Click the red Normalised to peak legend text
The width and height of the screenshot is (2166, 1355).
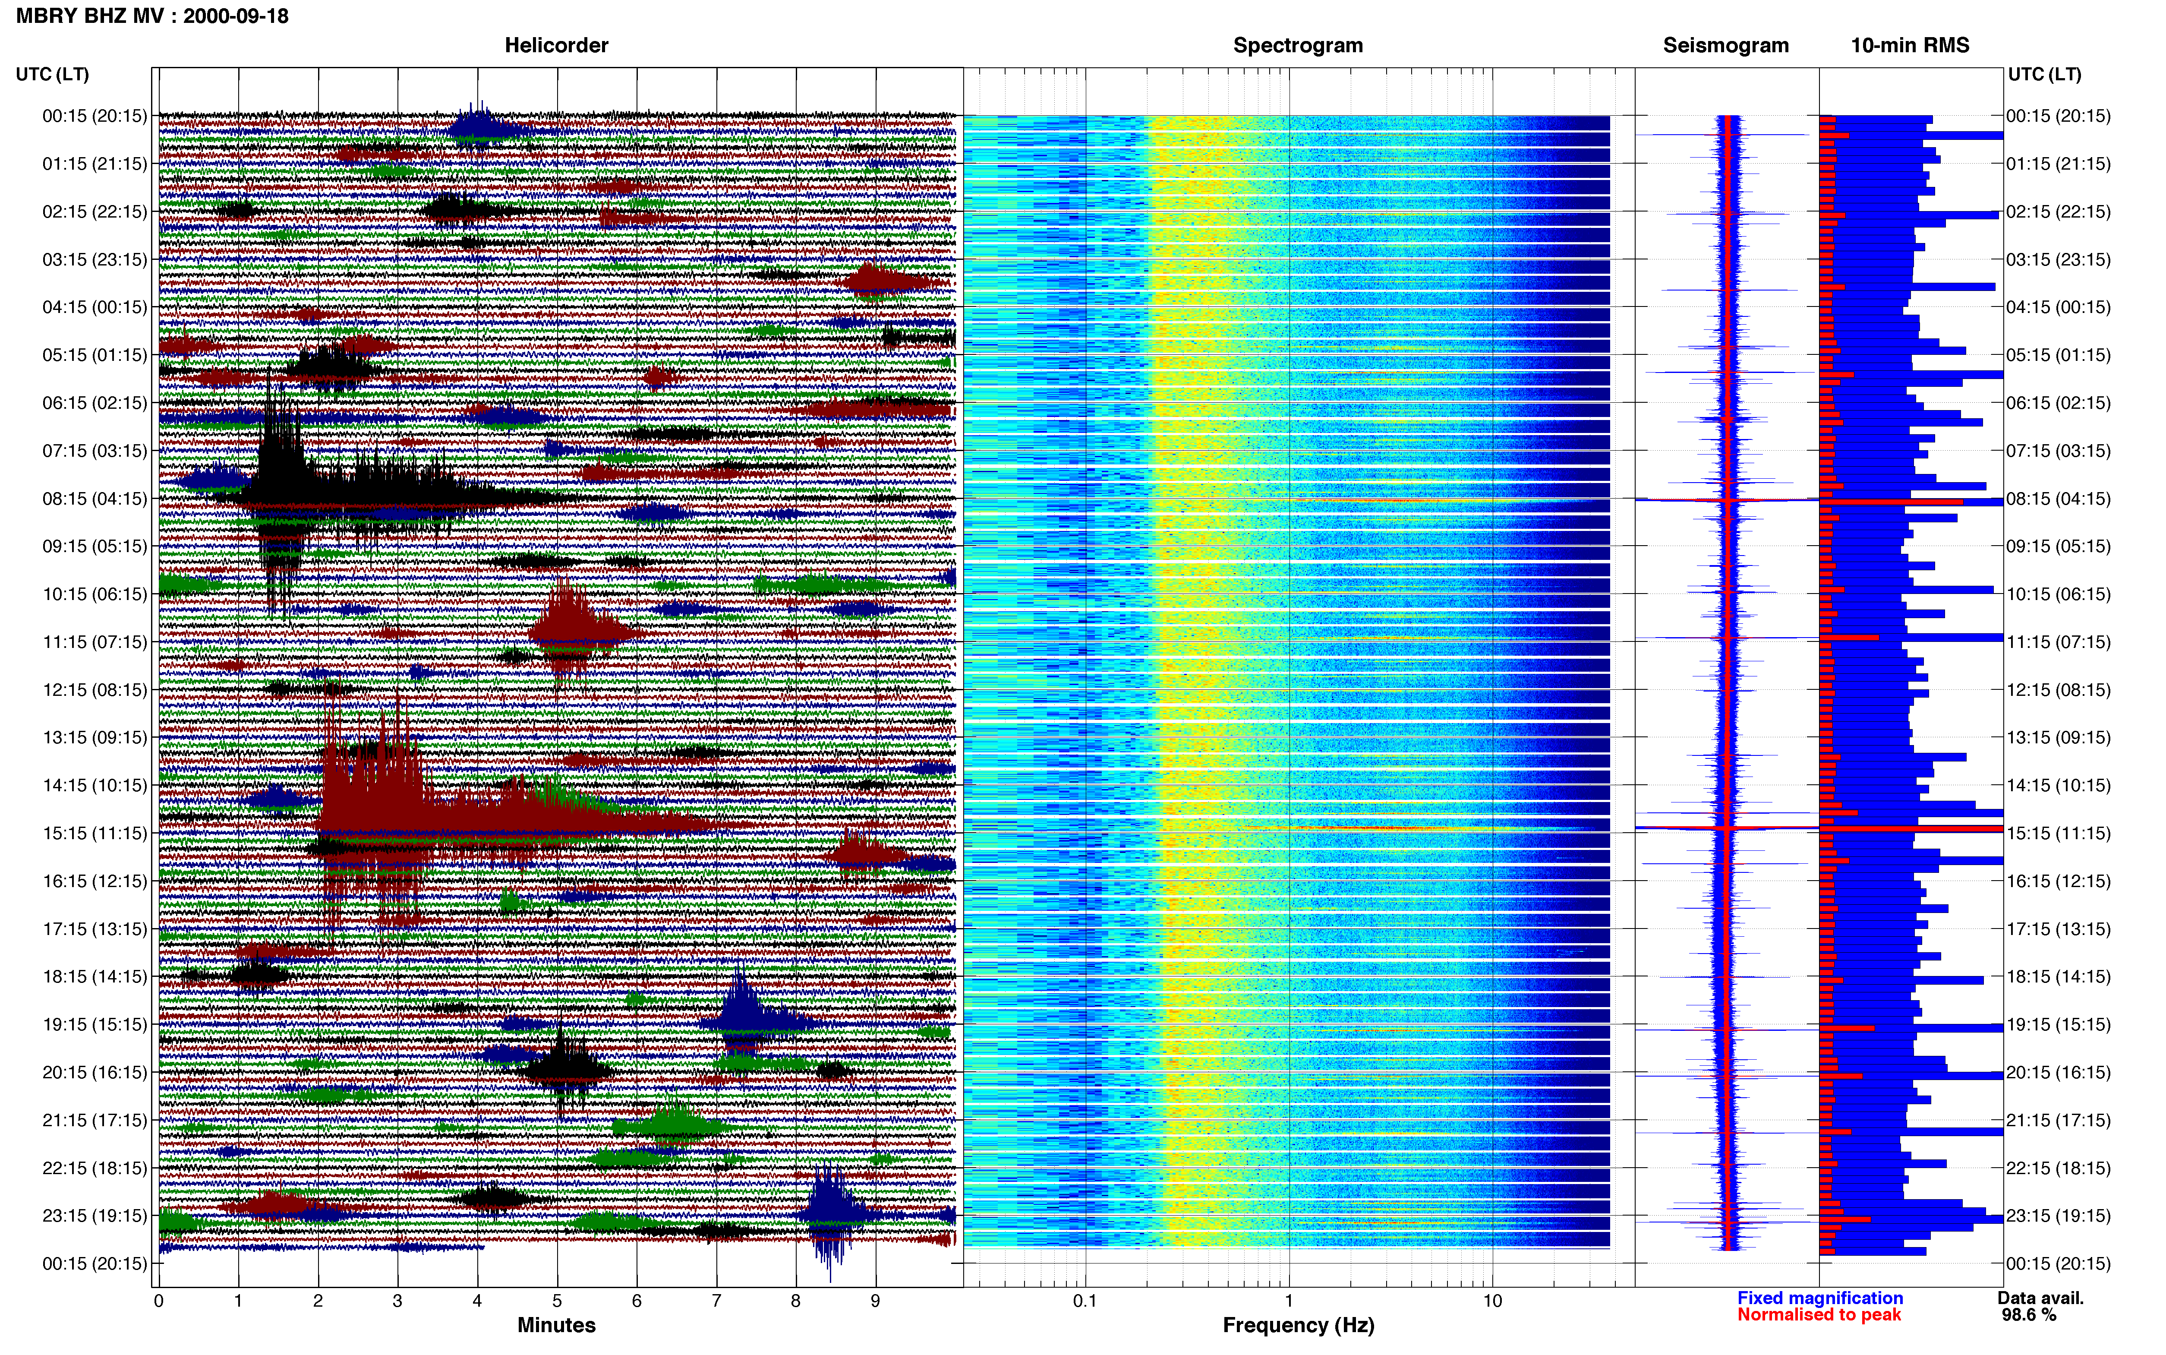[x=1819, y=1315]
